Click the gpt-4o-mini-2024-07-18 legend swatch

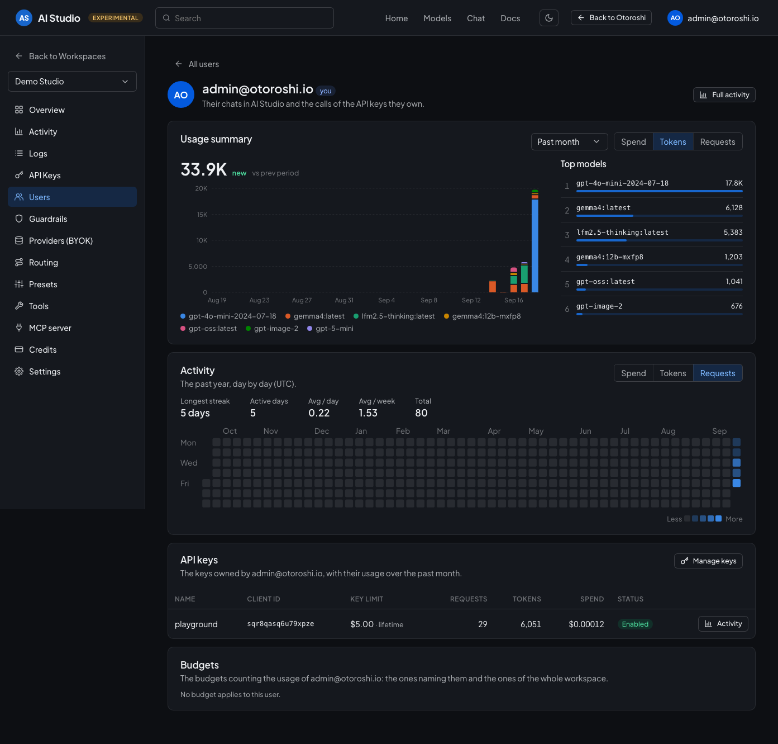pos(183,316)
